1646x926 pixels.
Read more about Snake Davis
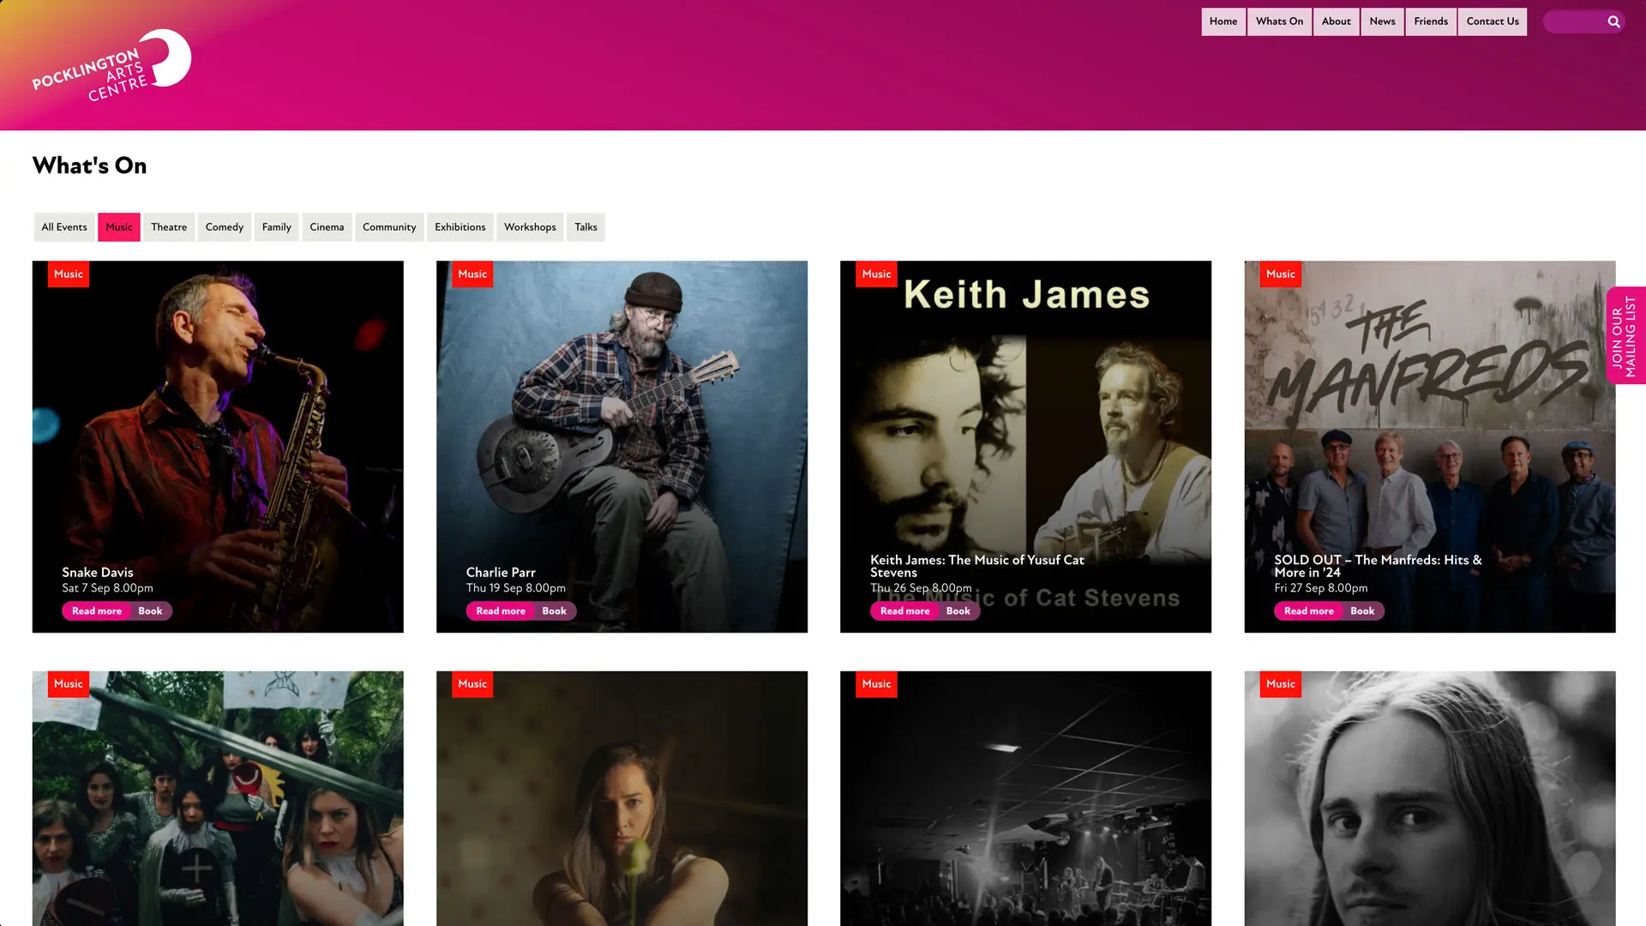[x=96, y=611]
